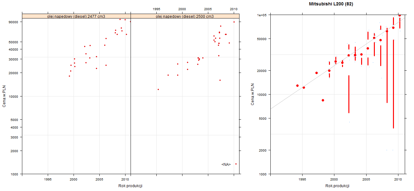Click 5000 tick label on the Mitsubishi plot axis
The image size is (414, 191).
point(262,118)
